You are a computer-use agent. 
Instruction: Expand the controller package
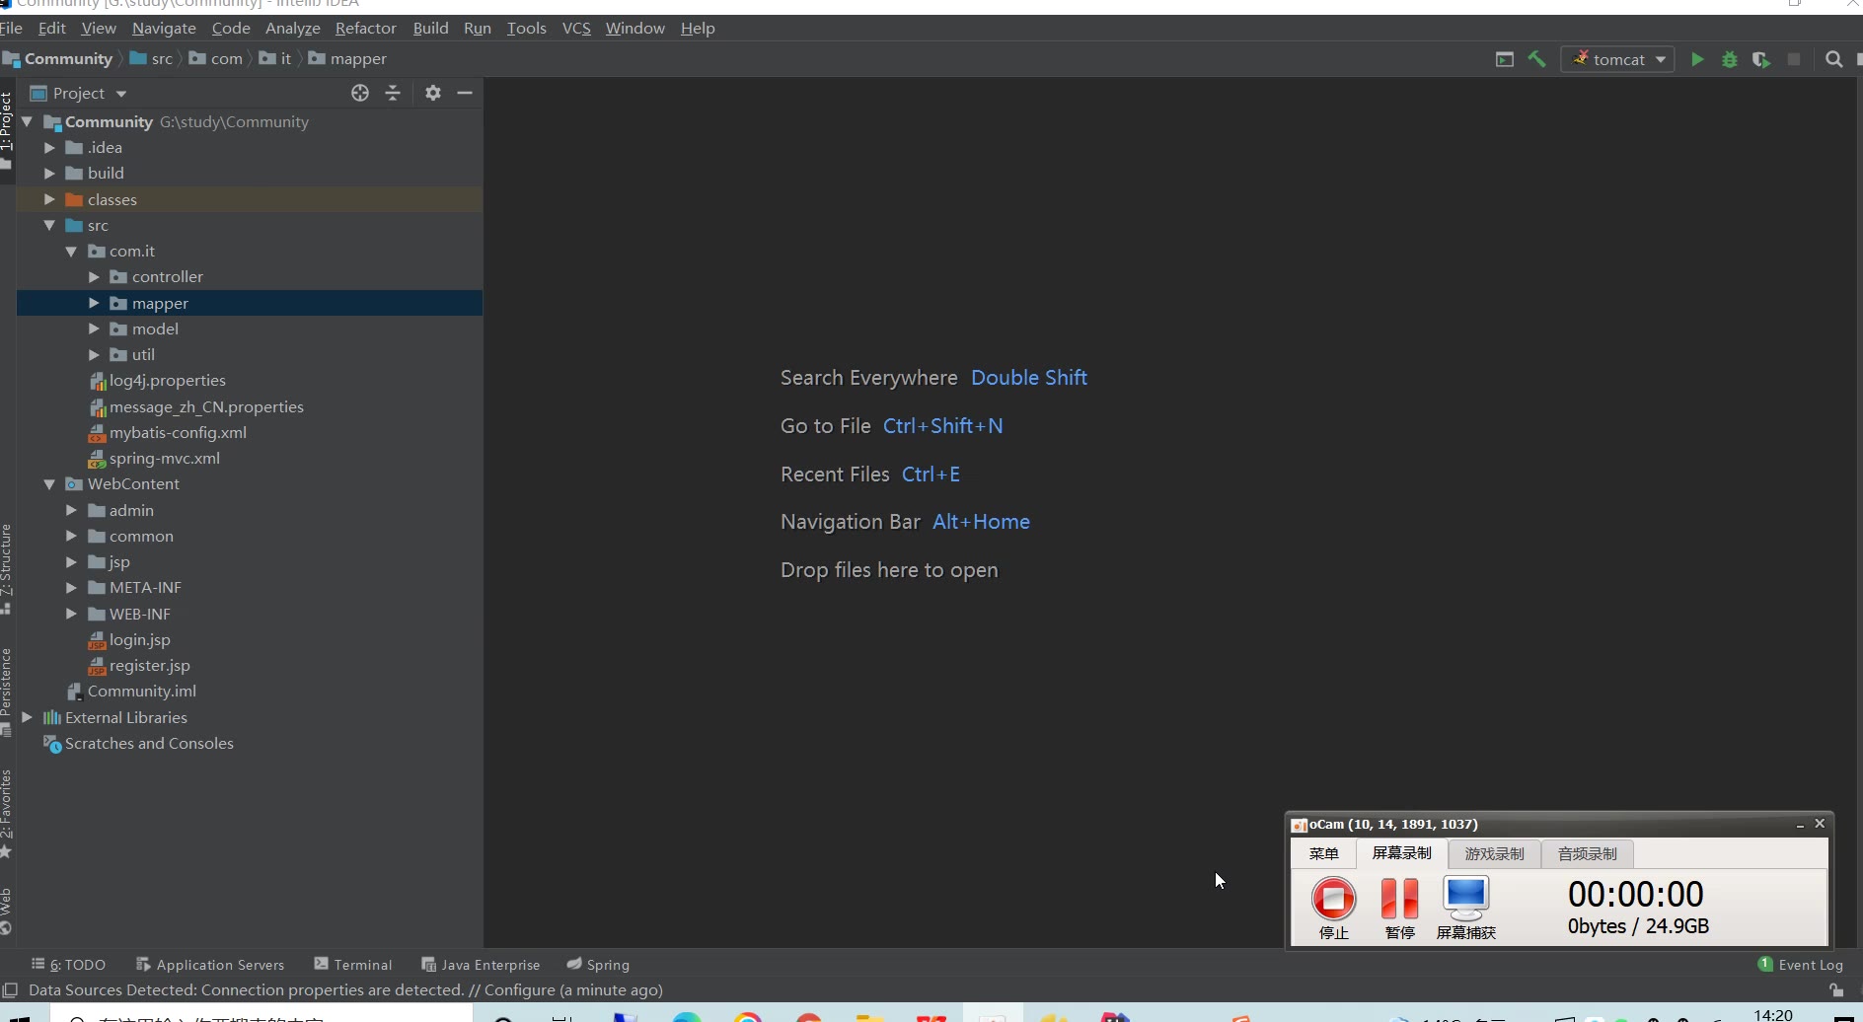tap(94, 277)
